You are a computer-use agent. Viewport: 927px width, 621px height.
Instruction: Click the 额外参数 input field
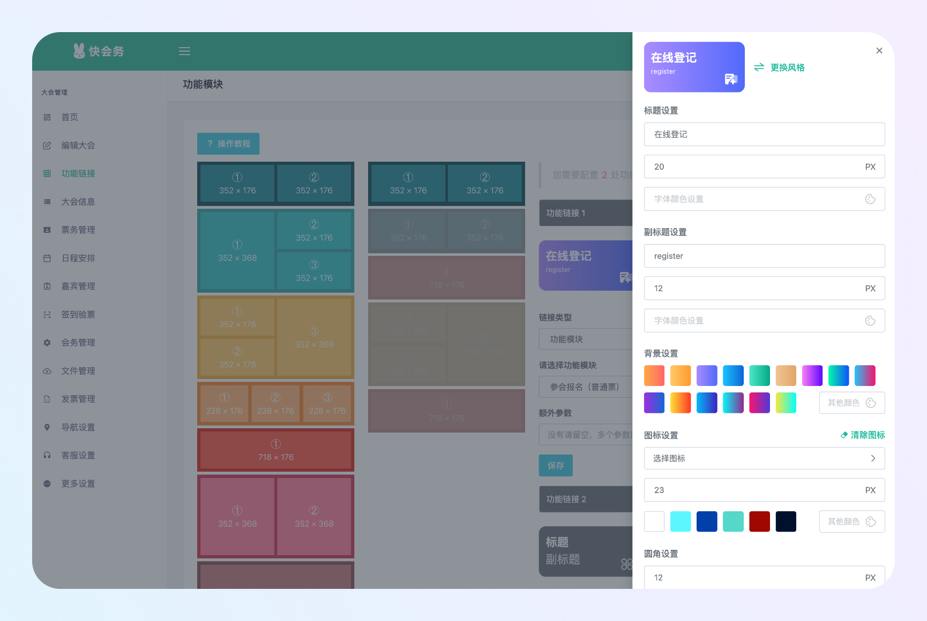(586, 435)
